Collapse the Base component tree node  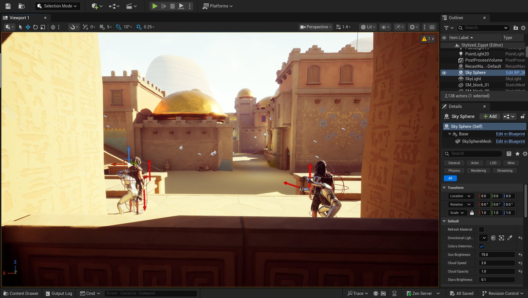pos(450,134)
